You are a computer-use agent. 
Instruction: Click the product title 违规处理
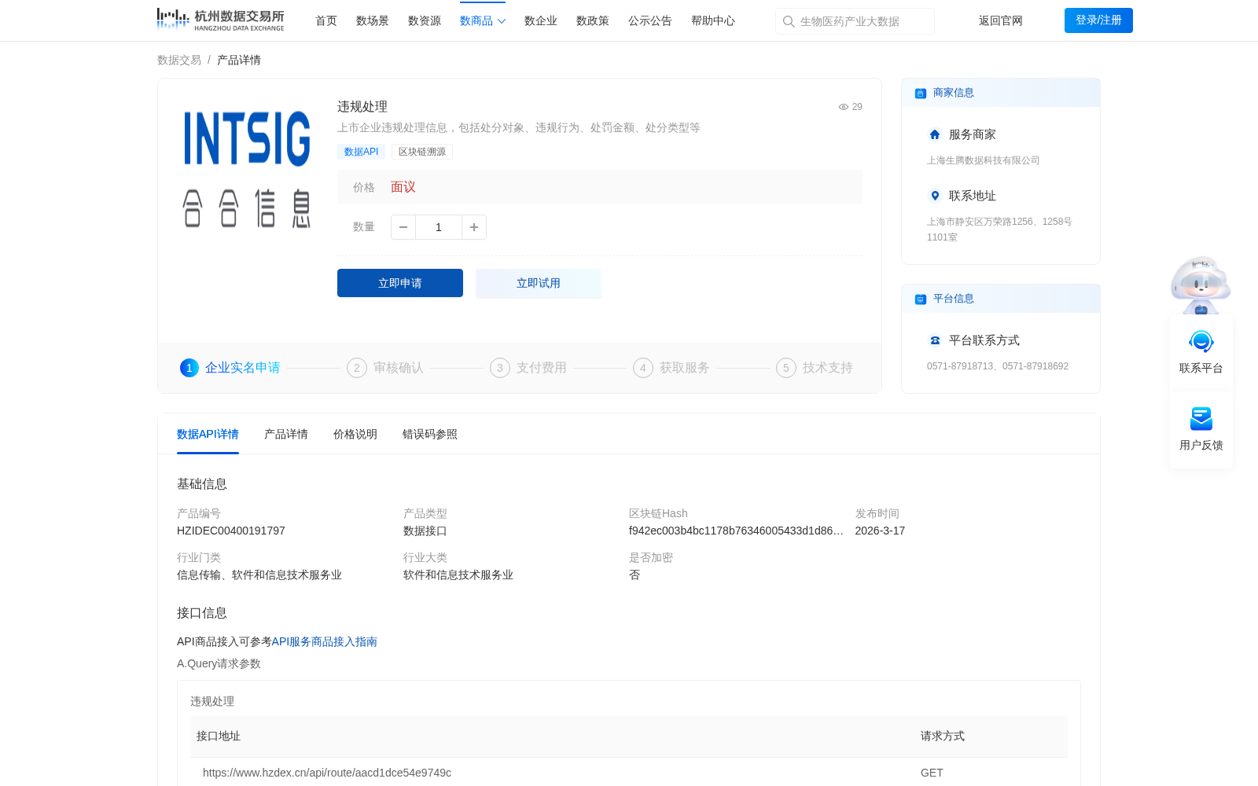[x=362, y=107]
